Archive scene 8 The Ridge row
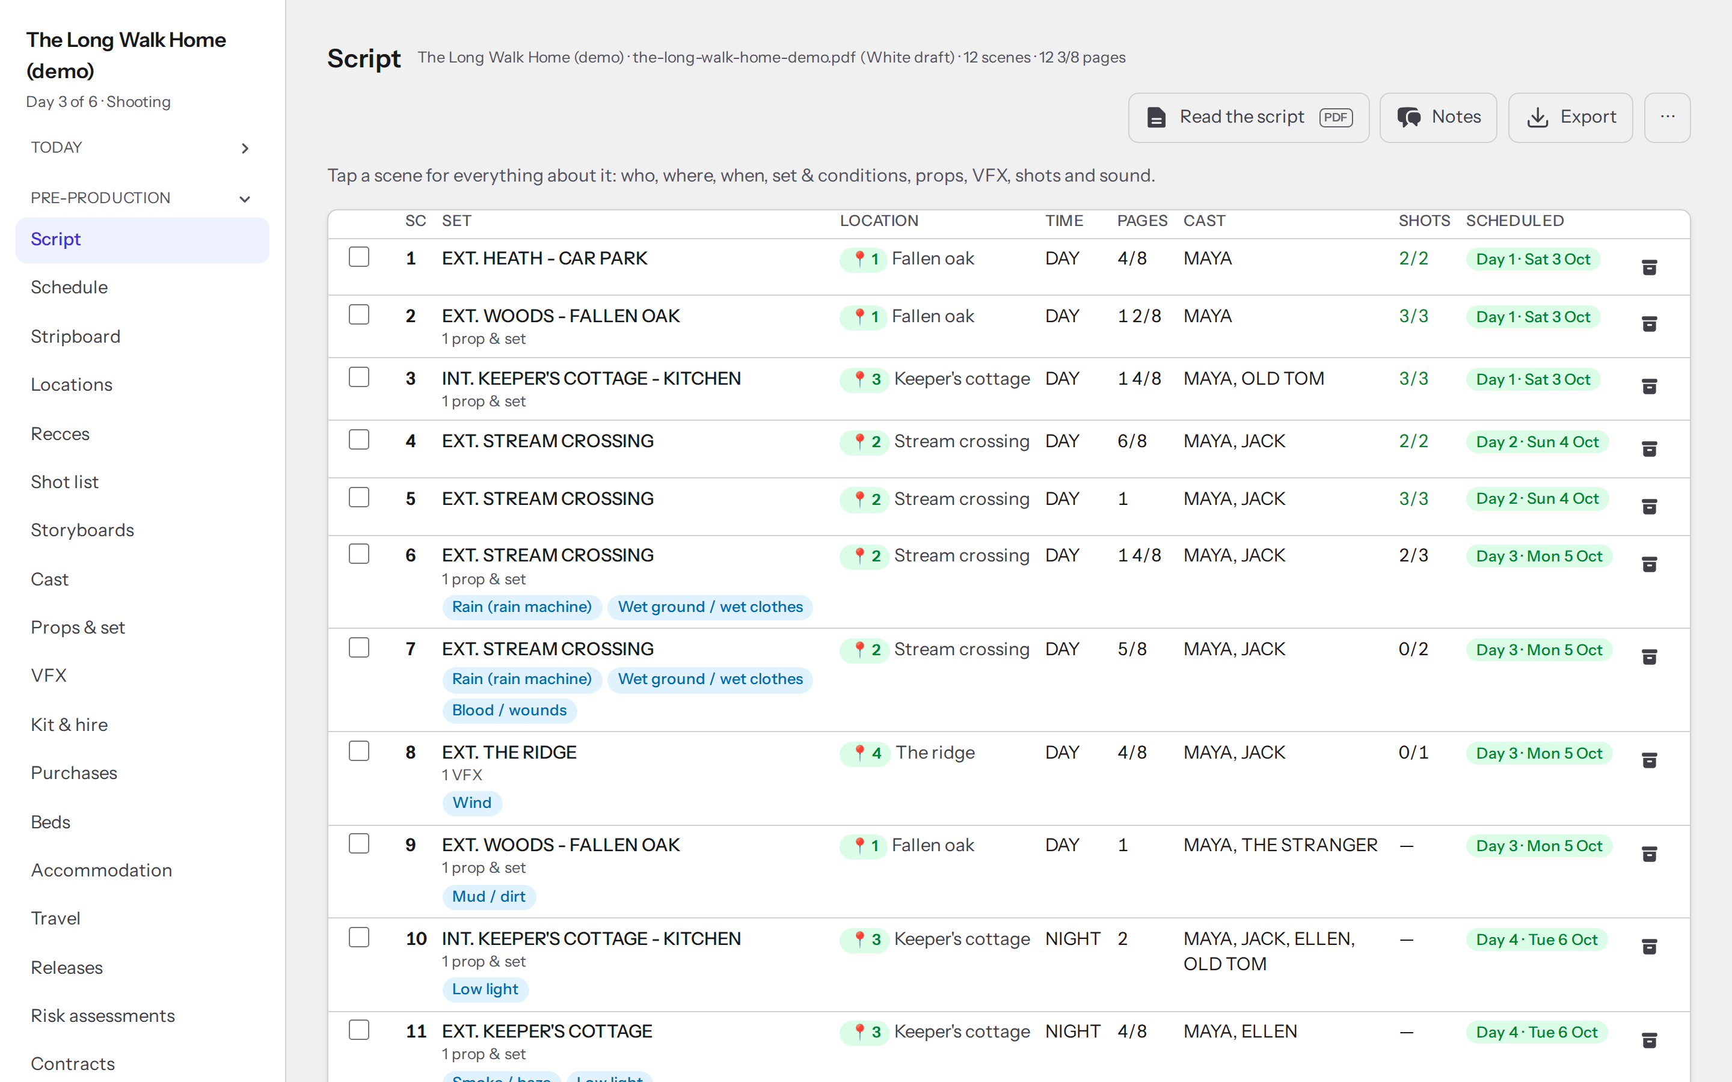Viewport: 1732px width, 1082px height. 1649,760
